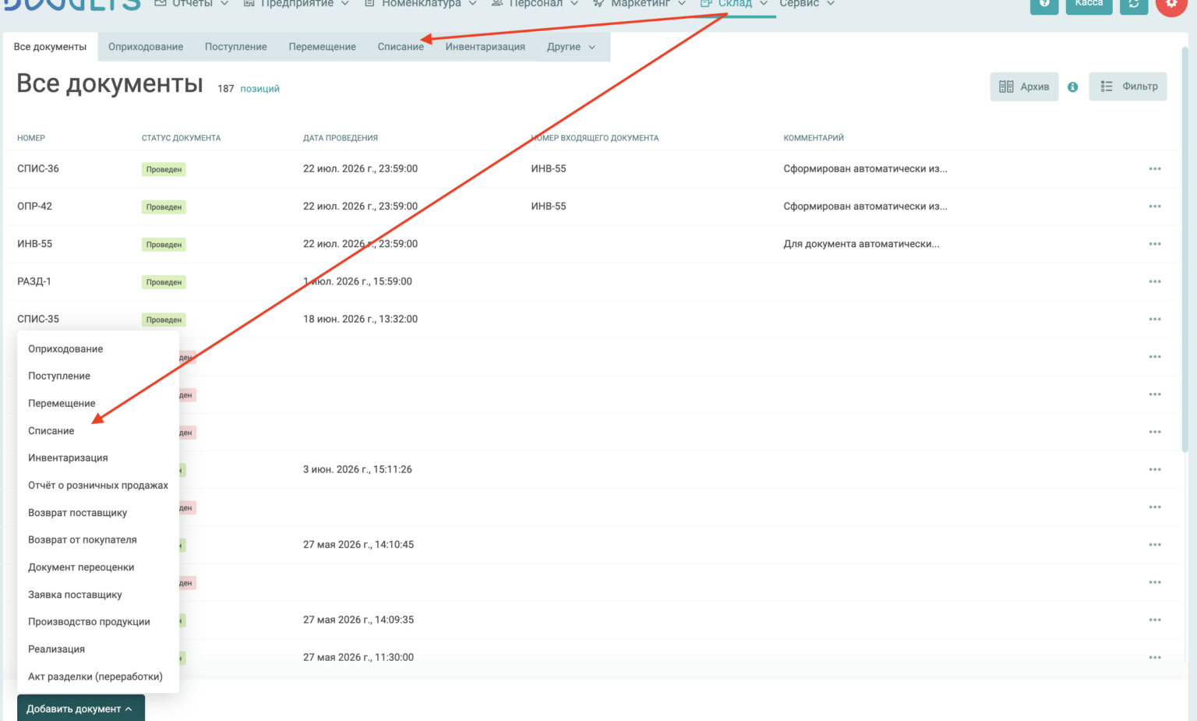This screenshot has height=721, width=1197.
Task: Select the Все документы tab
Action: coord(50,47)
